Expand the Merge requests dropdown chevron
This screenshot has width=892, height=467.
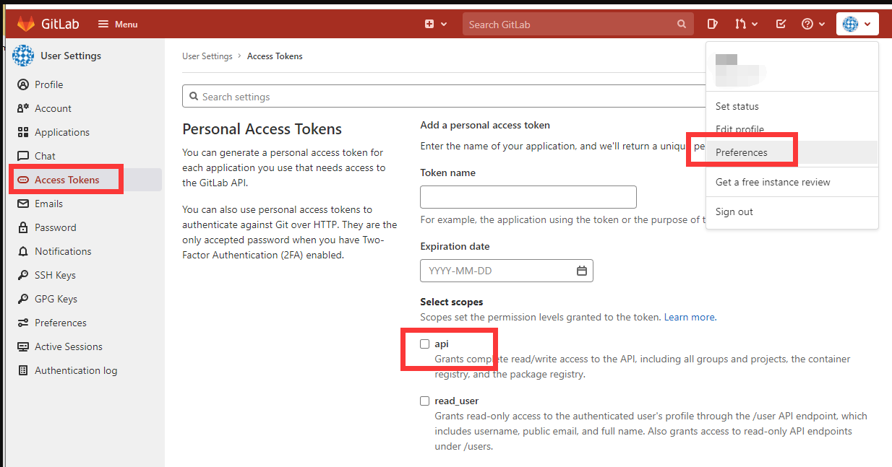pyautogui.click(x=755, y=24)
